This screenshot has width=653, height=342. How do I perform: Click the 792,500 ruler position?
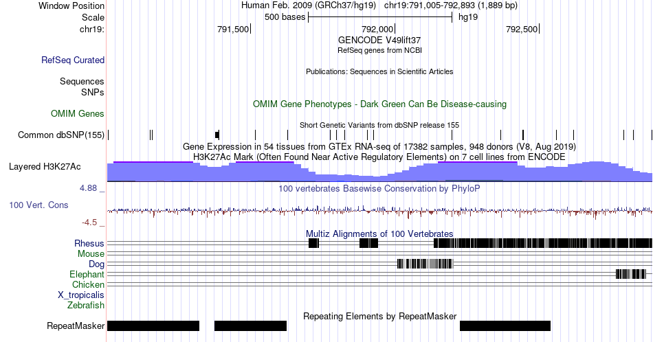pyautogui.click(x=522, y=29)
